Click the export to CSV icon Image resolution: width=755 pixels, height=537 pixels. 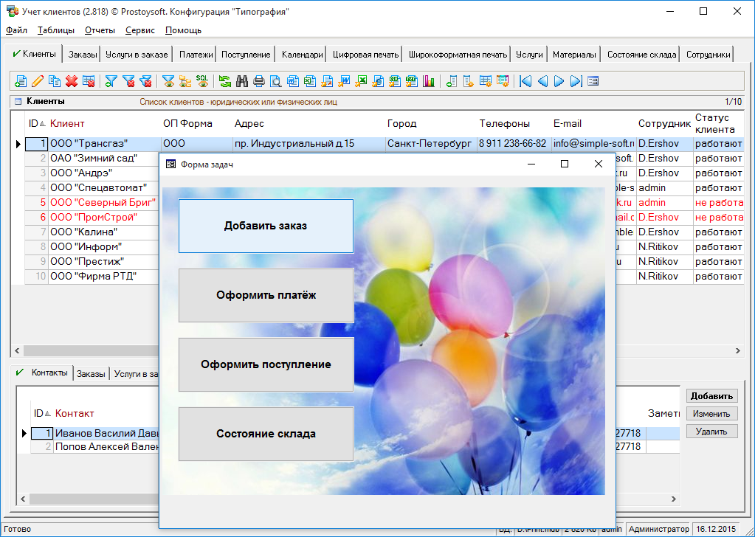(x=395, y=81)
